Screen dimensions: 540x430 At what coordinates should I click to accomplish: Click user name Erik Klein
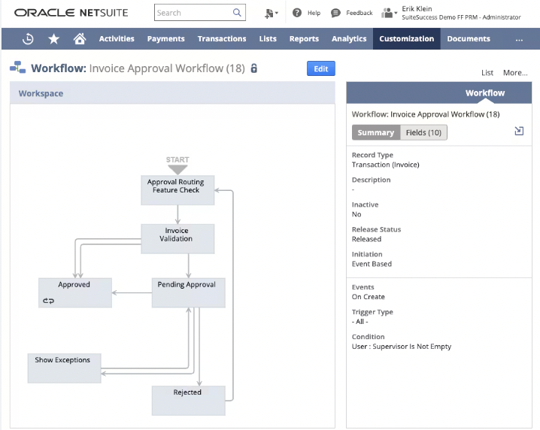click(x=417, y=8)
